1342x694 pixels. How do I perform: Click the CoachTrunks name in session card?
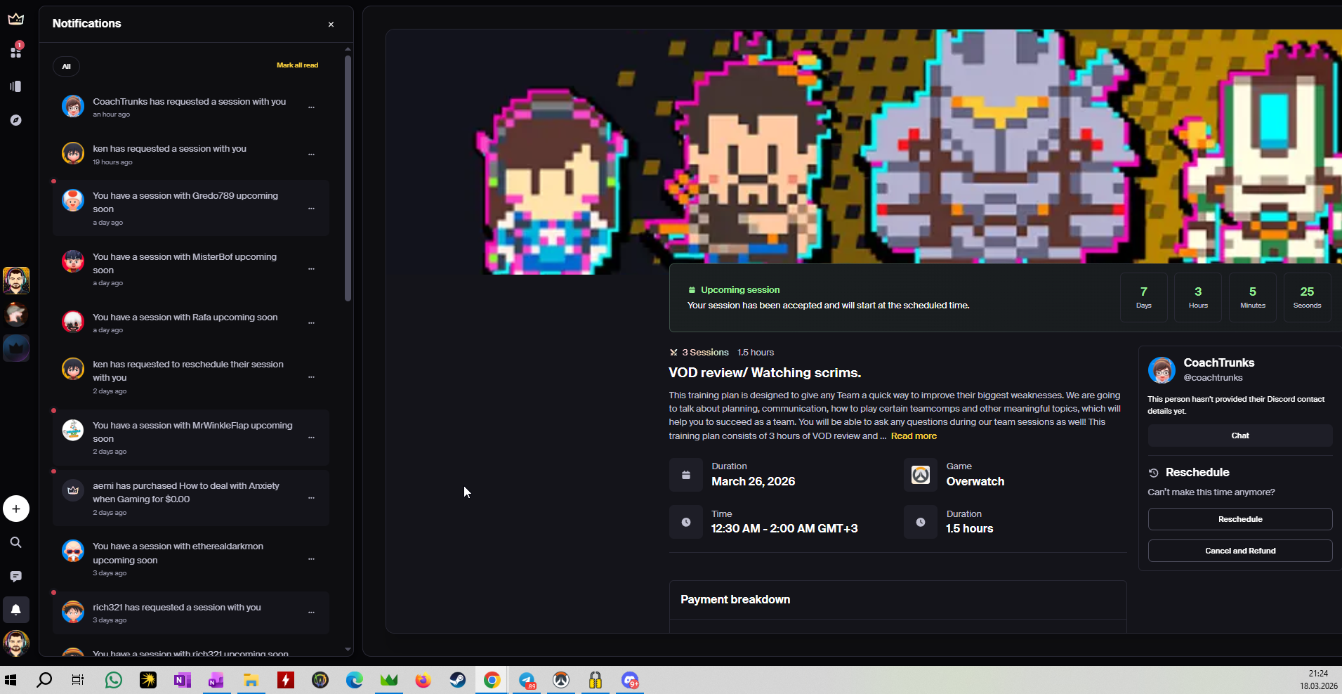(x=1218, y=362)
